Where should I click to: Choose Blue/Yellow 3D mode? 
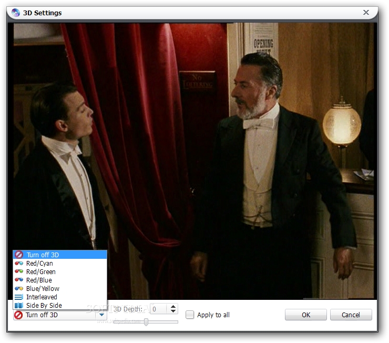pos(60,288)
